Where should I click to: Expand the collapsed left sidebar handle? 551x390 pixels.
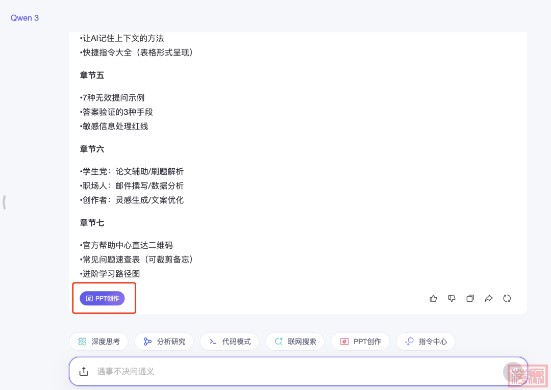(x=4, y=202)
